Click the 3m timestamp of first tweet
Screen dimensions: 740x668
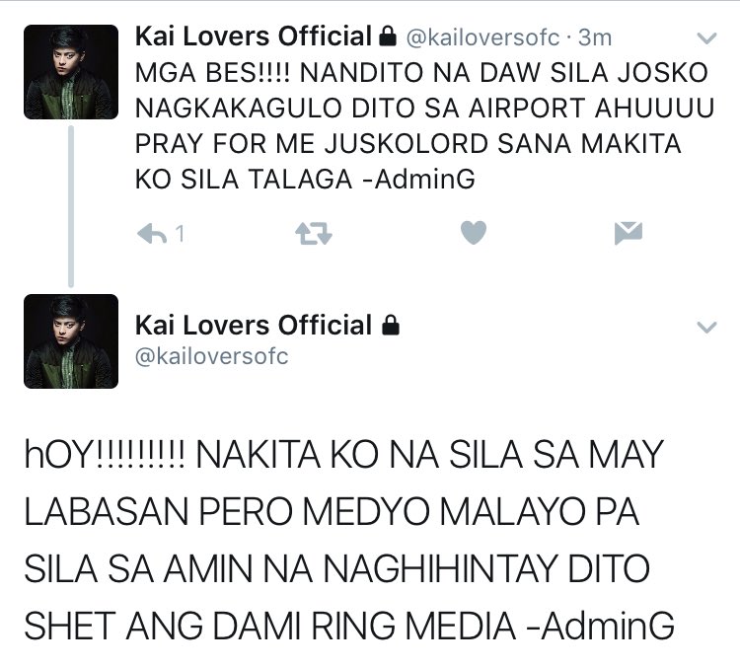[595, 37]
